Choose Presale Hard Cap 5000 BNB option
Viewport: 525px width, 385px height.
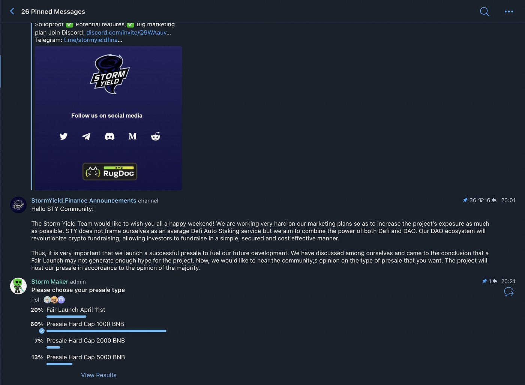[x=85, y=357]
